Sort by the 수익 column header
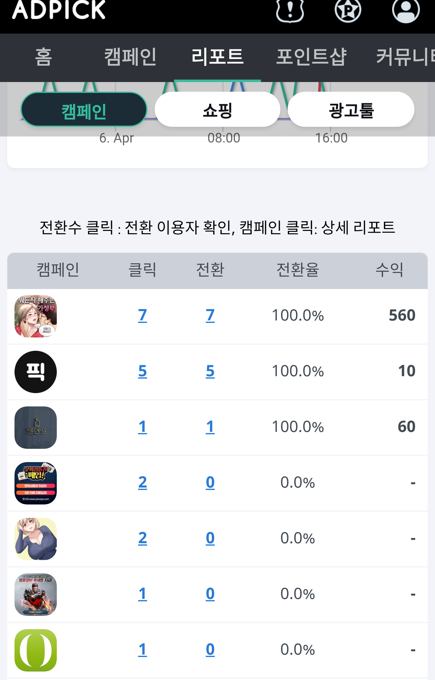 (x=389, y=270)
